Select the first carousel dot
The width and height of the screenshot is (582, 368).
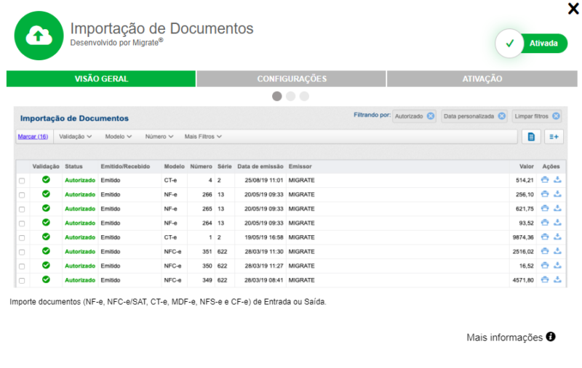[x=277, y=97]
